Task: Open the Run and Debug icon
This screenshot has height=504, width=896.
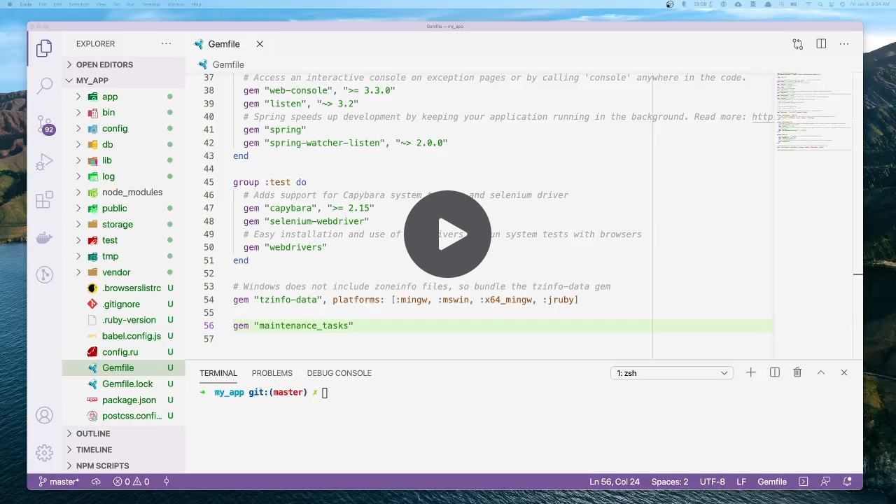Action: click(44, 162)
